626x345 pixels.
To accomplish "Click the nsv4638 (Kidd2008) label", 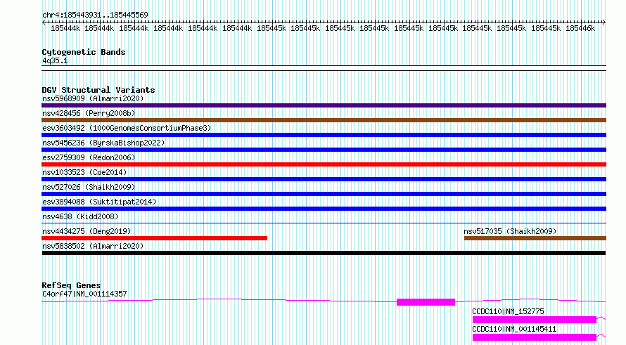I will (80, 216).
